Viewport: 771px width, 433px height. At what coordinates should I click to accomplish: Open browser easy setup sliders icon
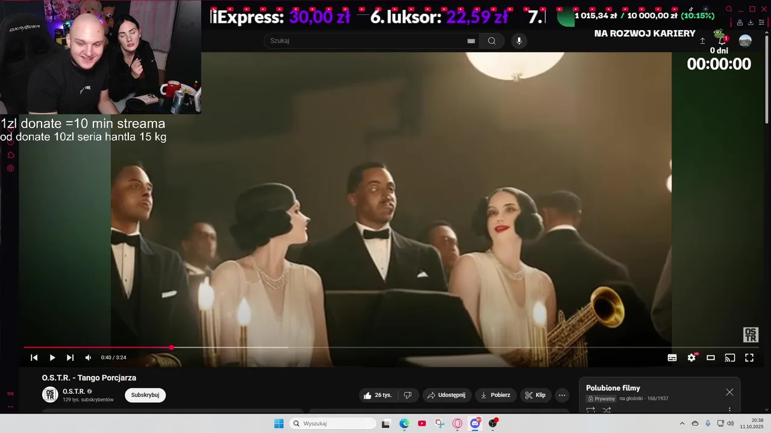click(x=763, y=23)
